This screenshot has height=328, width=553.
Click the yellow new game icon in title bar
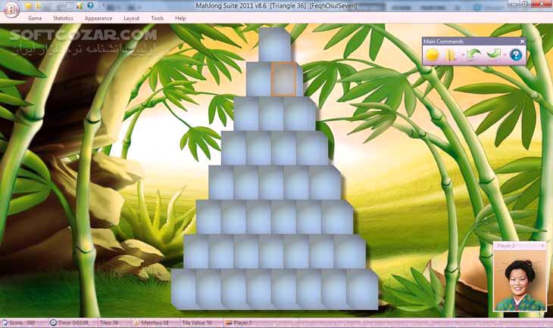(29, 5)
